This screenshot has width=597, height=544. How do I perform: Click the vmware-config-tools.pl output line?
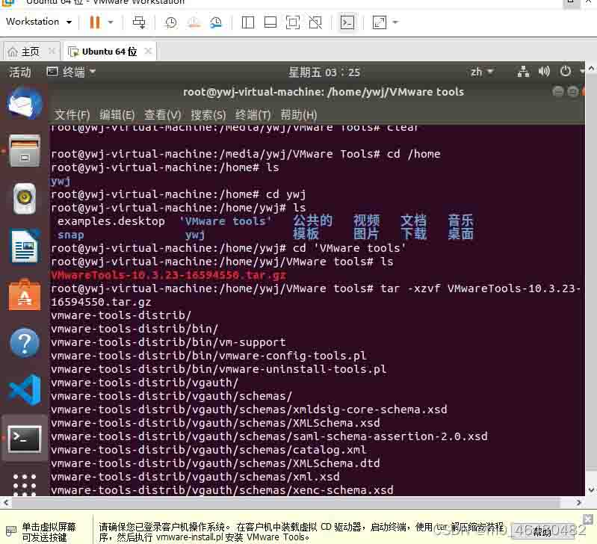click(x=208, y=356)
